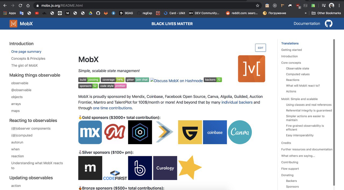Jump to MobX: Simple and scalable section

(x=299, y=99)
